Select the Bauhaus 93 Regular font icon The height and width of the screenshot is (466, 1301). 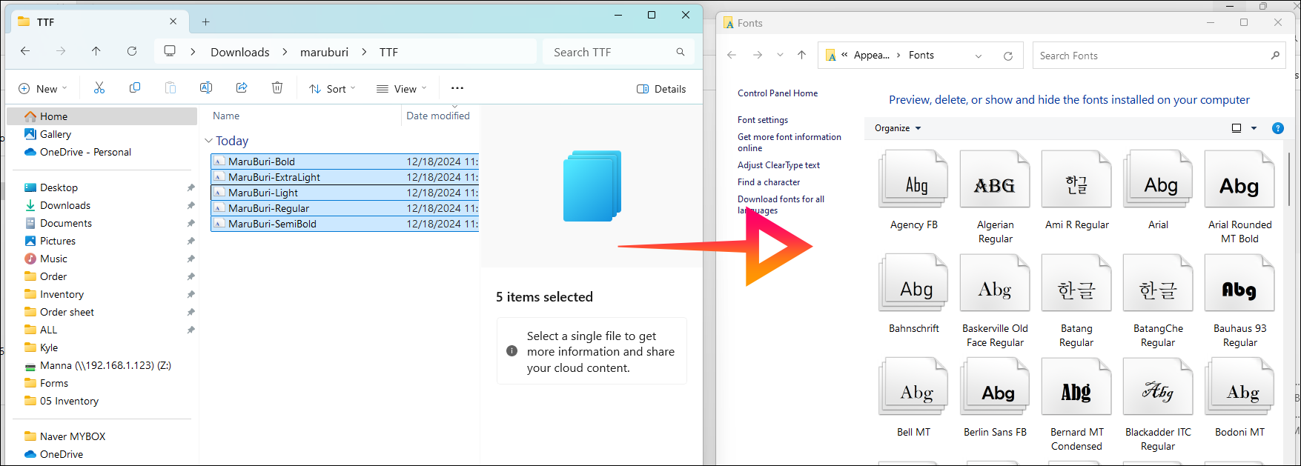point(1239,282)
